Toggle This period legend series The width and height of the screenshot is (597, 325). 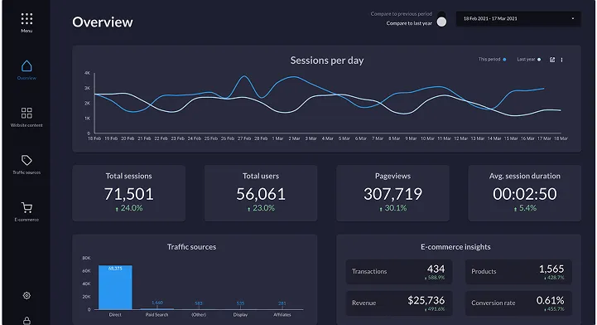[x=492, y=60]
